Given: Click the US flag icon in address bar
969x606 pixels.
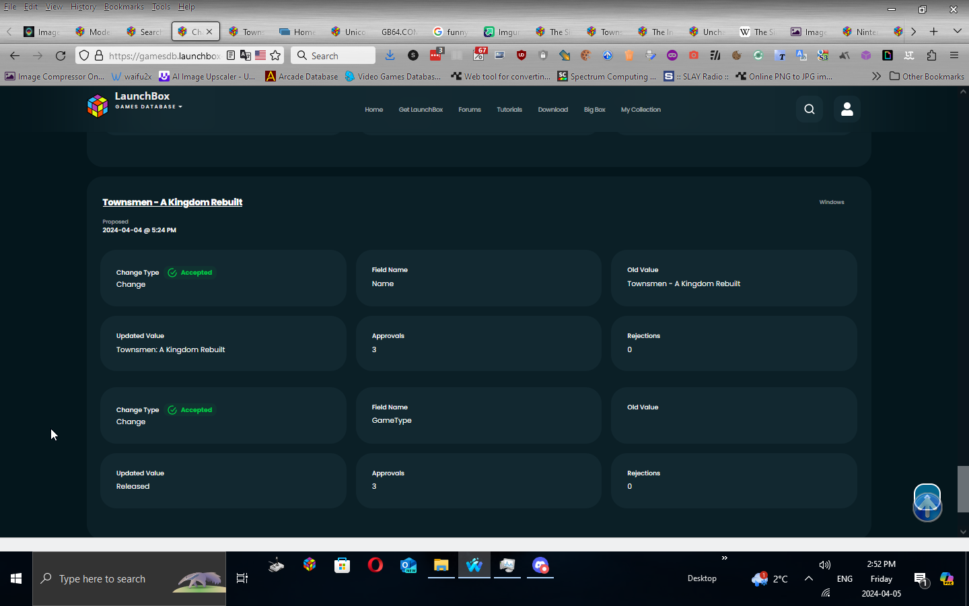Looking at the screenshot, I should coord(260,56).
